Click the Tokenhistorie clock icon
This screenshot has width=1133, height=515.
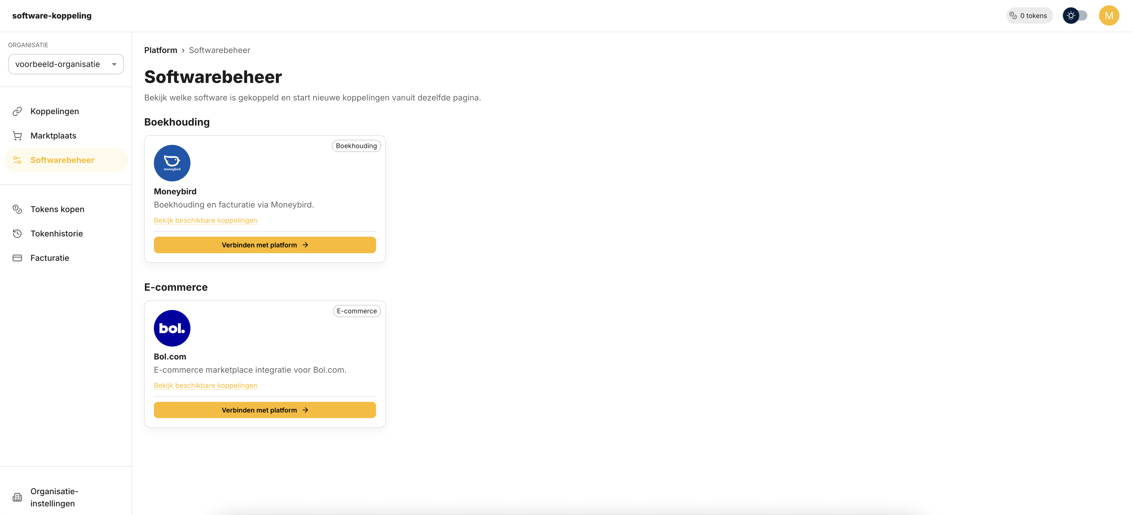point(17,234)
